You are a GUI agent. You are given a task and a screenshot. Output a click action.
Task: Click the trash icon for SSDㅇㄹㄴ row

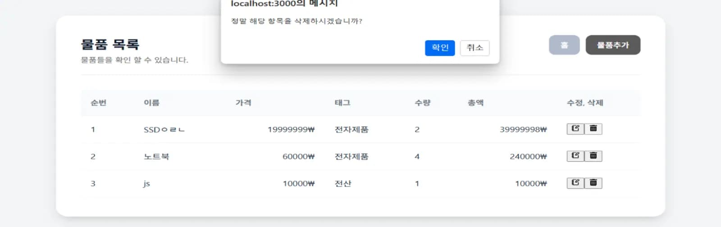coord(593,129)
